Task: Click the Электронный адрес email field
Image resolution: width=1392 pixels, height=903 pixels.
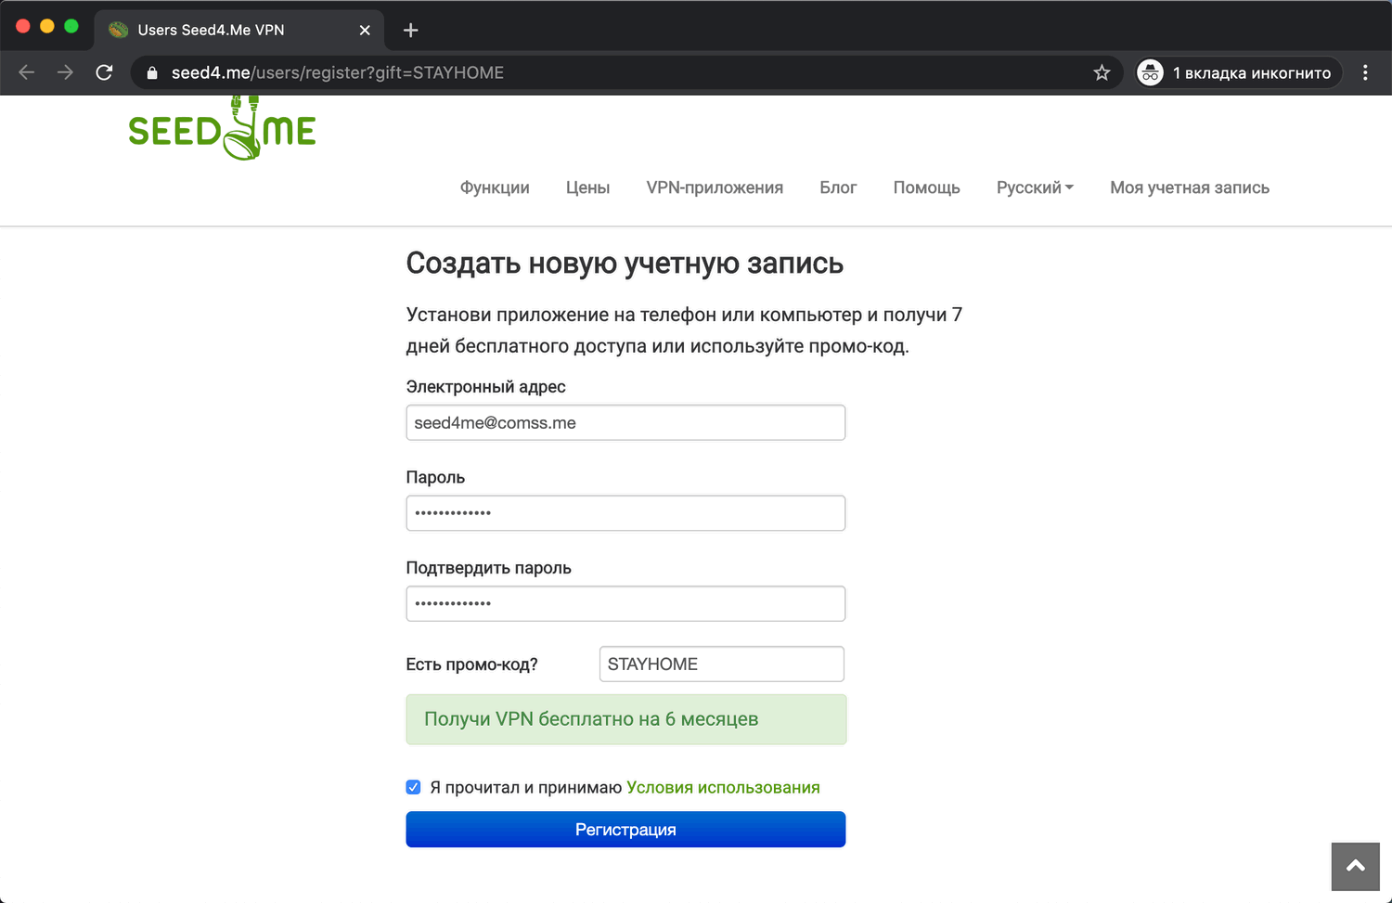Action: 625,422
